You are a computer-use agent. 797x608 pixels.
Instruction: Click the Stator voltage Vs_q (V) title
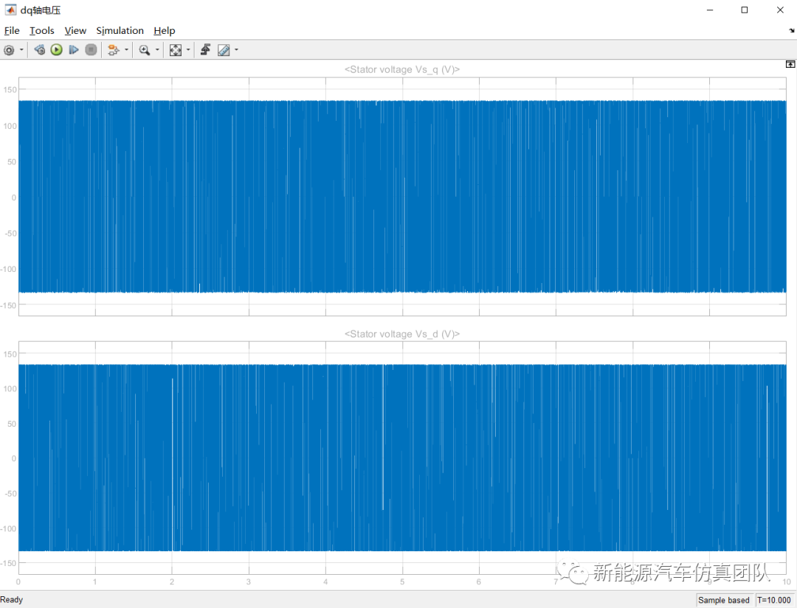tap(402, 69)
